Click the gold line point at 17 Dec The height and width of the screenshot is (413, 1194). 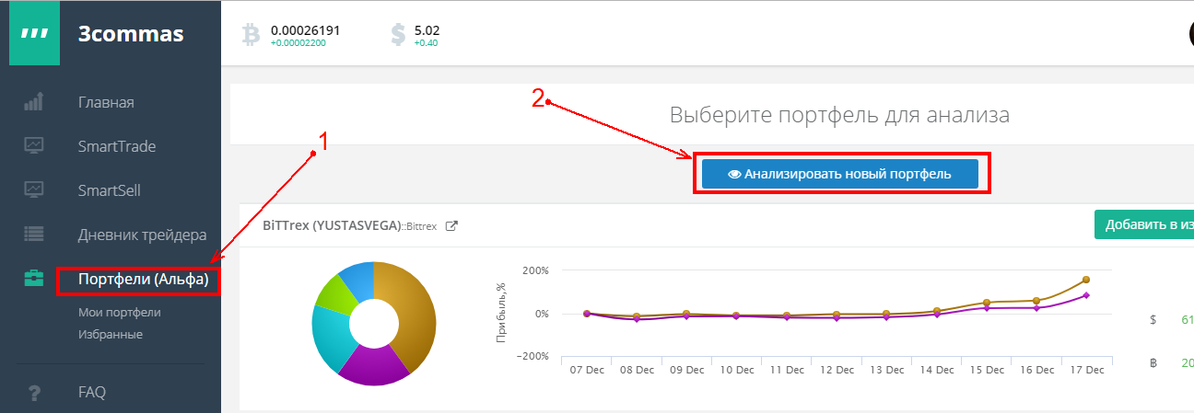pyautogui.click(x=1086, y=280)
